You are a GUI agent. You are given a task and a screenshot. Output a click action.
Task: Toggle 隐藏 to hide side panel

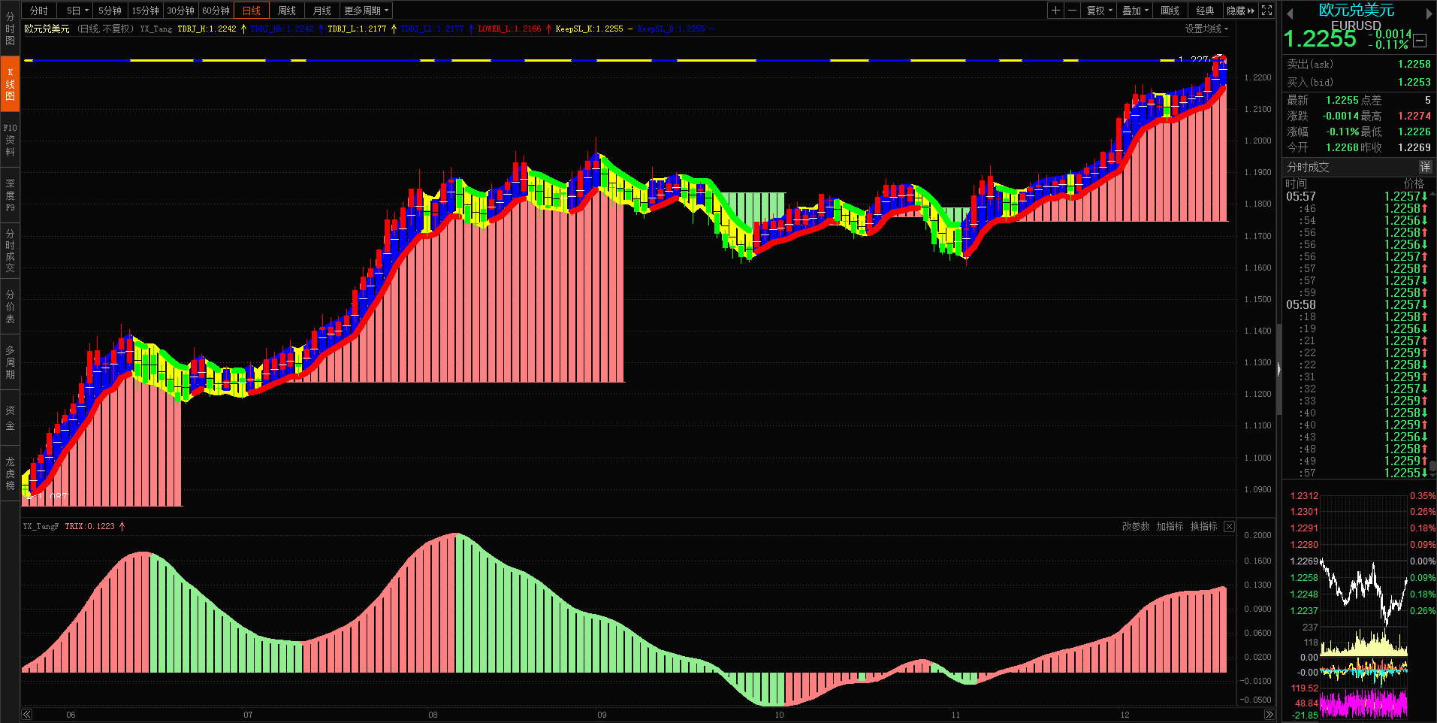click(x=1240, y=11)
